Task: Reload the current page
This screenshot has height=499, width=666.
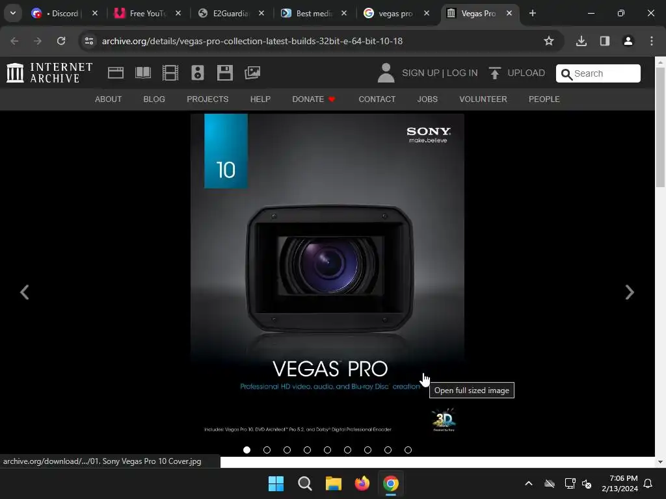Action: click(x=61, y=41)
